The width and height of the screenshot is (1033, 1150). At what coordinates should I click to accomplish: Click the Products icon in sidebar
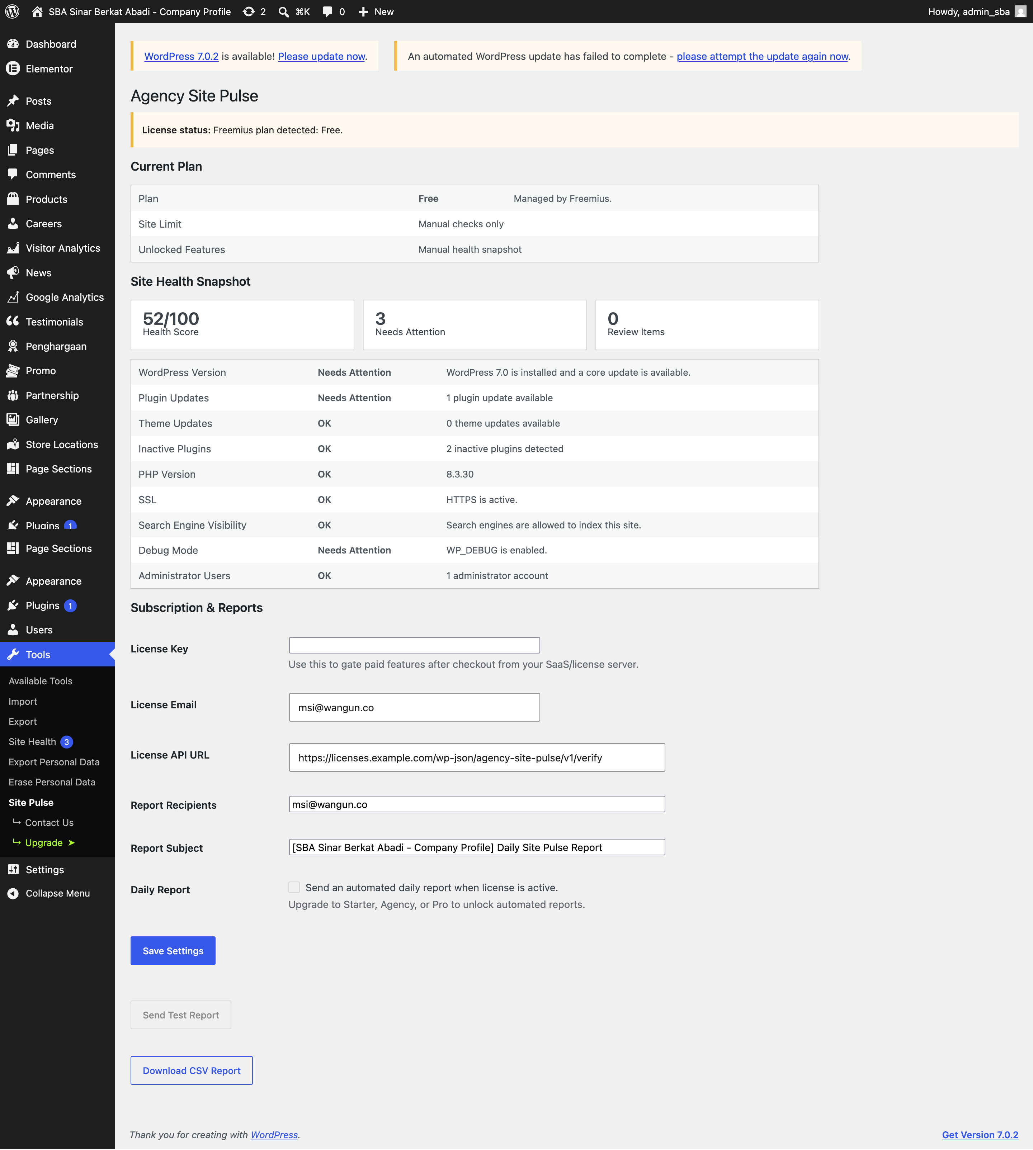[13, 199]
